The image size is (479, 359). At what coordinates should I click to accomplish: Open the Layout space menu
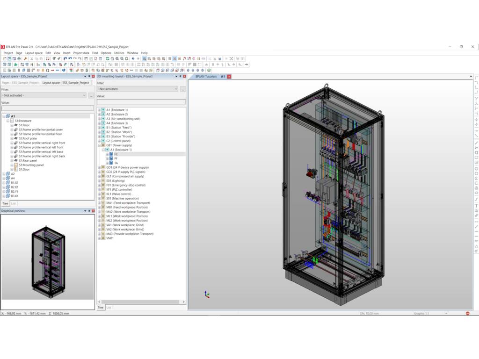pos(34,53)
